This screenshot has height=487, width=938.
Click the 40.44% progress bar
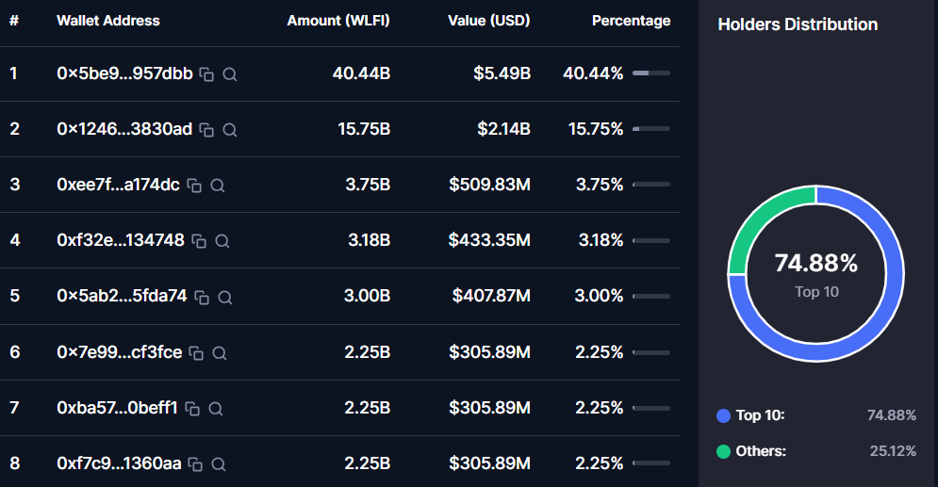[650, 73]
